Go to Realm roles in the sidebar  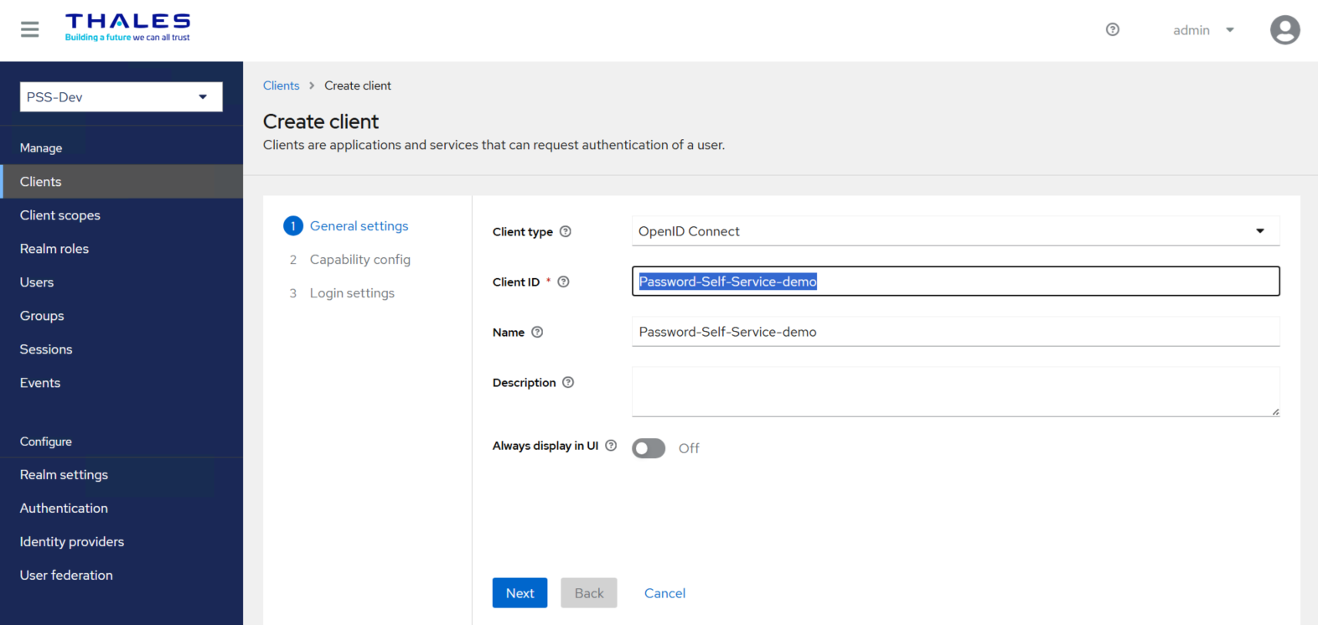[x=54, y=249]
